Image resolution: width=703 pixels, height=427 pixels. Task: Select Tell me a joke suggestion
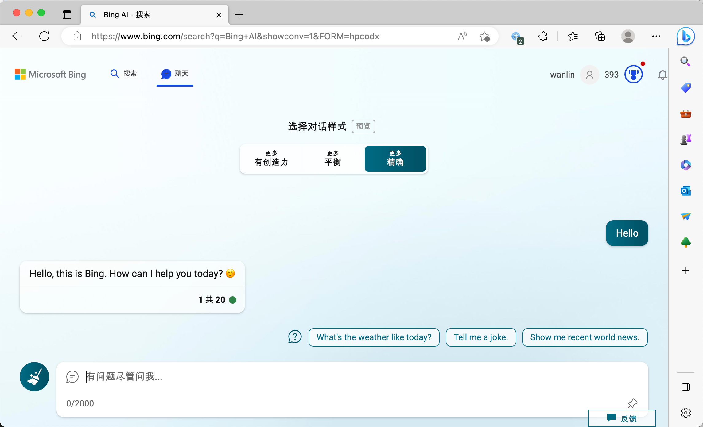point(481,337)
